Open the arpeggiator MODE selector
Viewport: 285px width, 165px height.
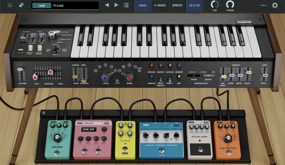(194, 75)
